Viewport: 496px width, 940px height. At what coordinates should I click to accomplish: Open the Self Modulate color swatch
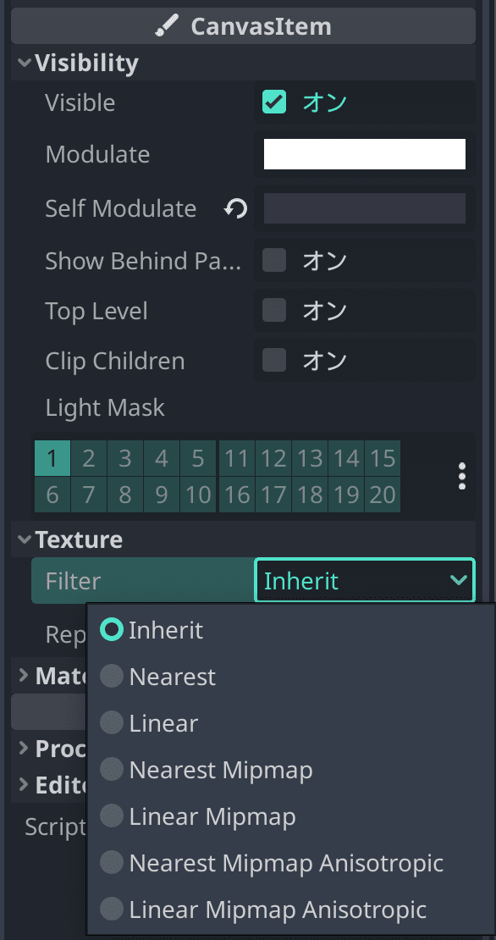(x=365, y=208)
